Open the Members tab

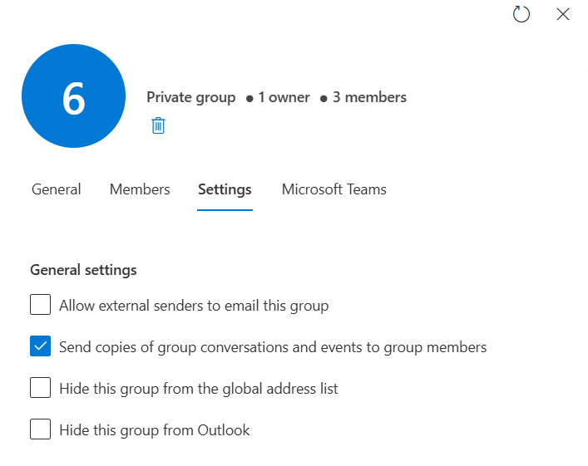click(x=140, y=189)
